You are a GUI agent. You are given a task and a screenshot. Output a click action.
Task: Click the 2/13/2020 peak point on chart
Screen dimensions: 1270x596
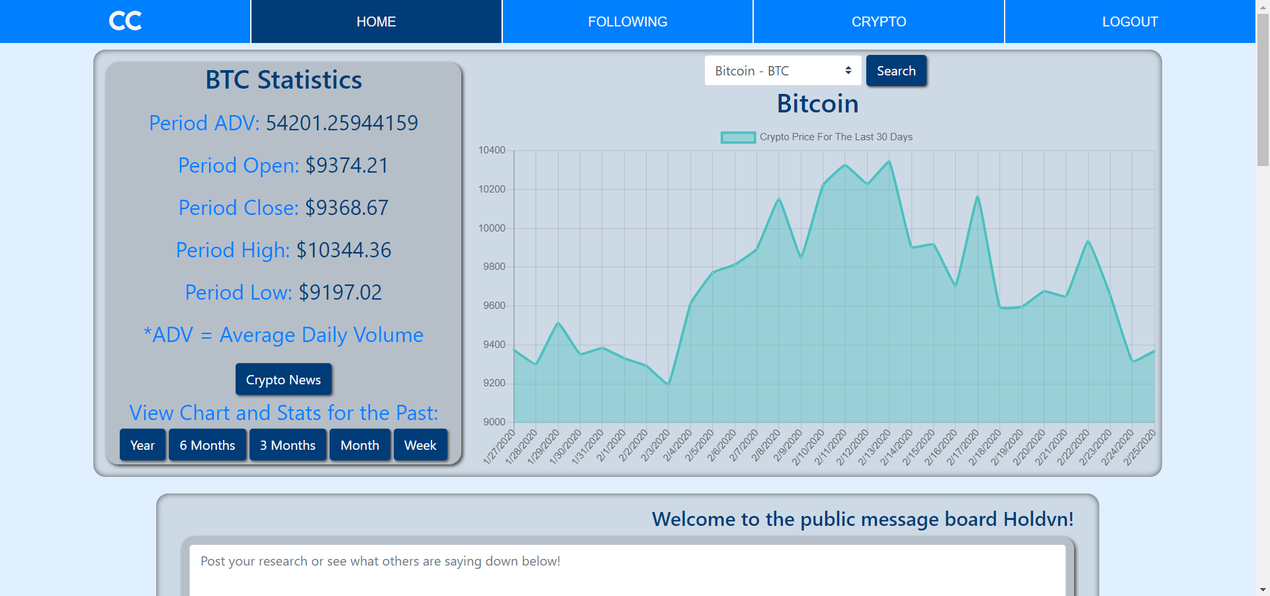[889, 161]
